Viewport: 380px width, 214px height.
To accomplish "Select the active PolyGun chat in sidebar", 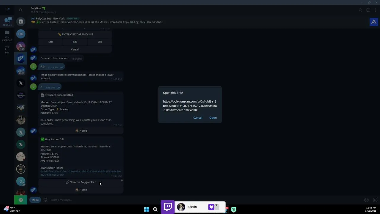I will tap(21, 59).
